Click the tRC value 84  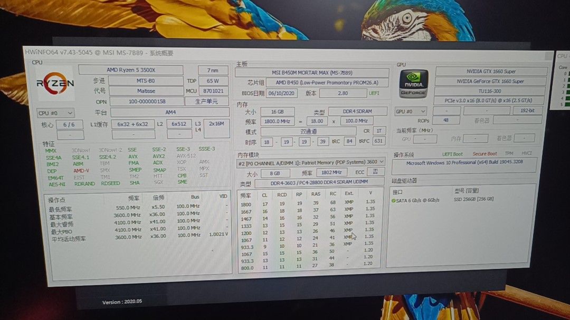pyautogui.click(x=349, y=141)
